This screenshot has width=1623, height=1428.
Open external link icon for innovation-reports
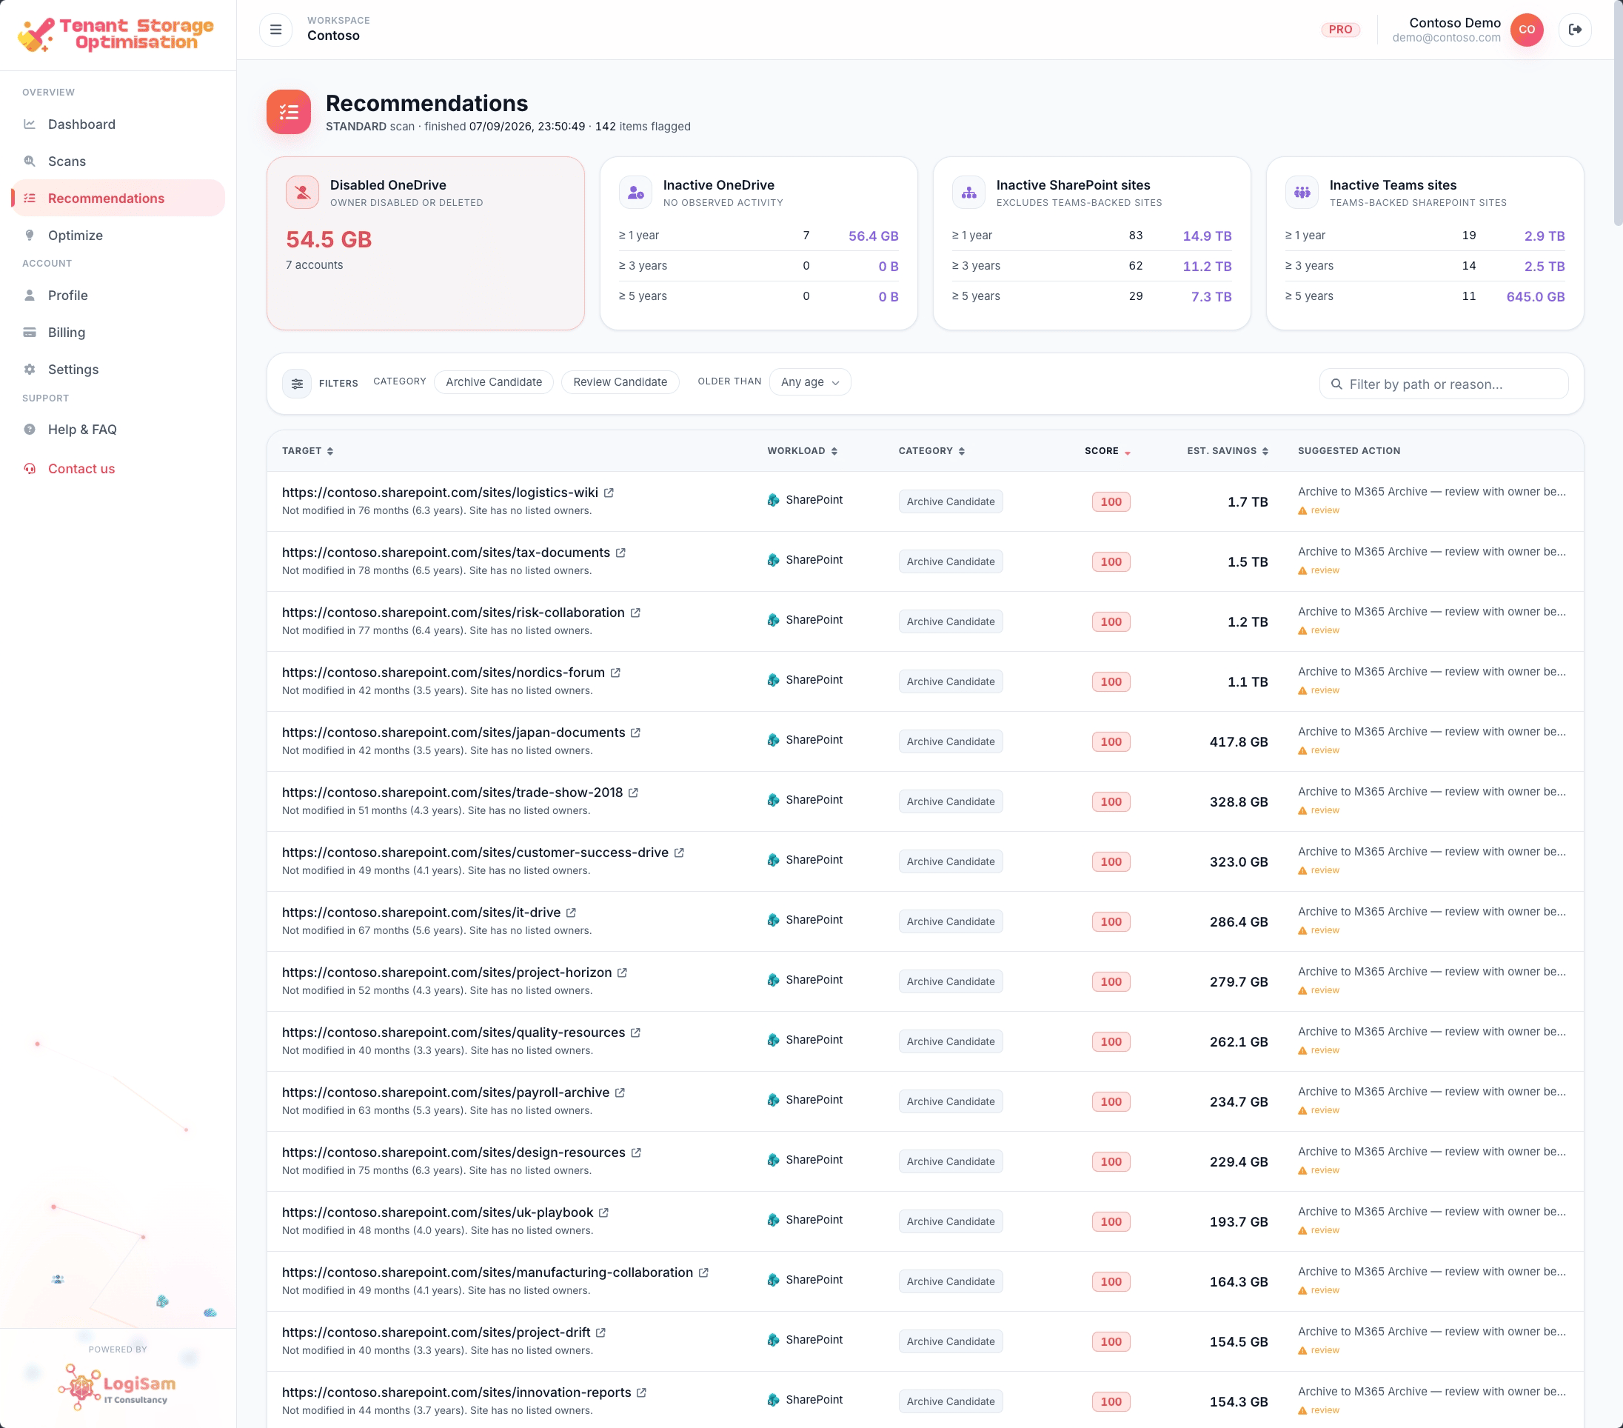point(642,1392)
